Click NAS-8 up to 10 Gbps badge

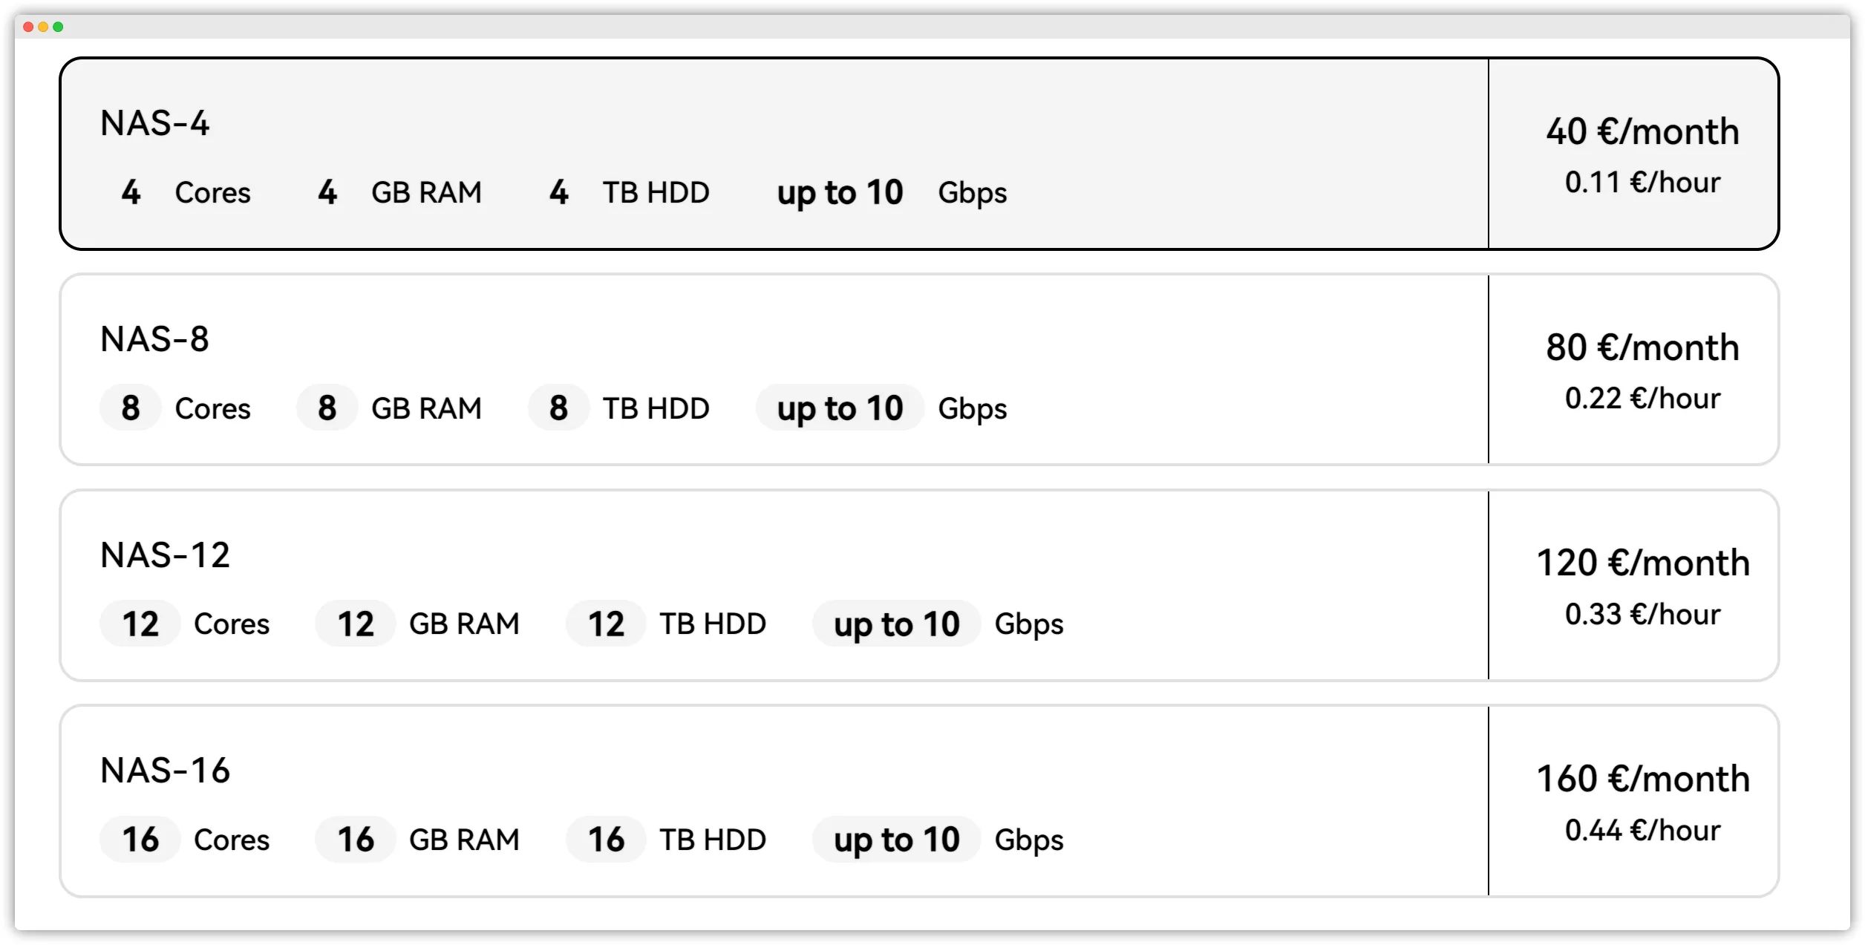(840, 408)
